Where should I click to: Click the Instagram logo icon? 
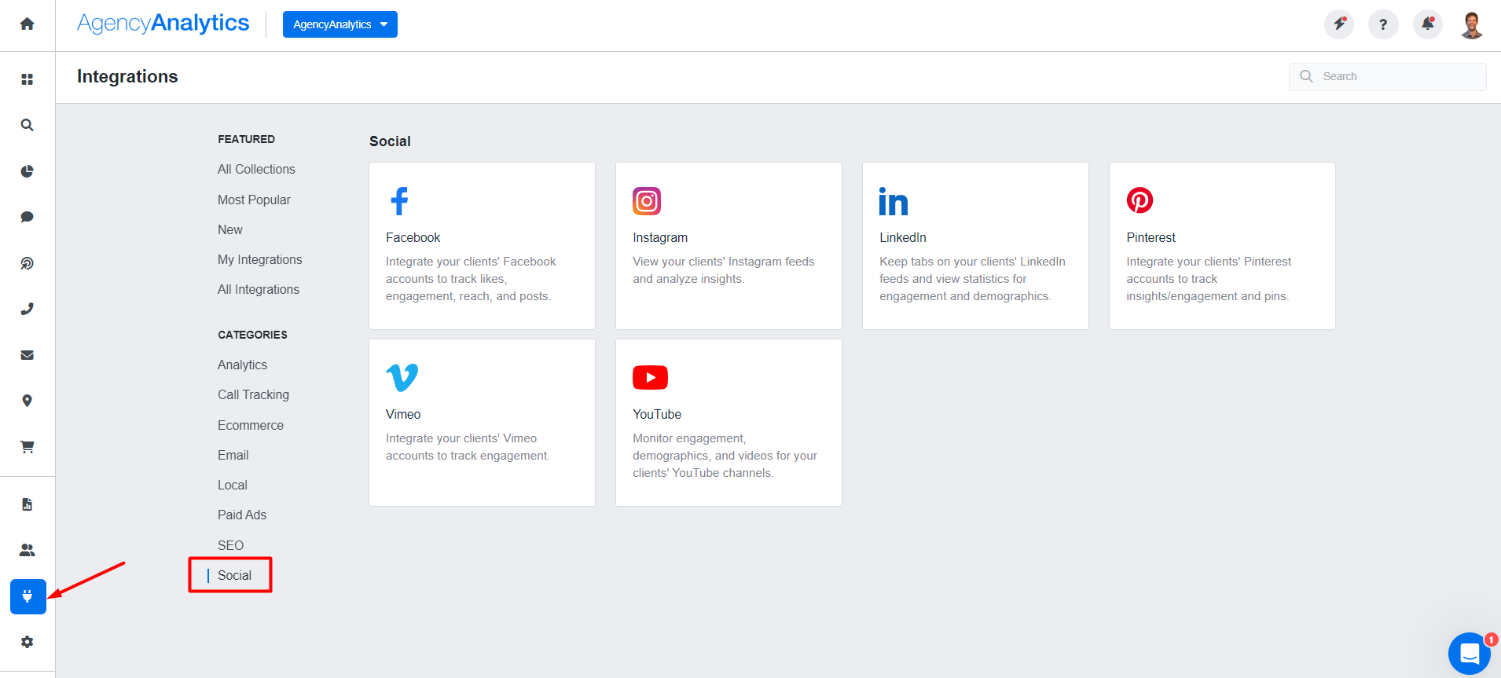coord(647,201)
